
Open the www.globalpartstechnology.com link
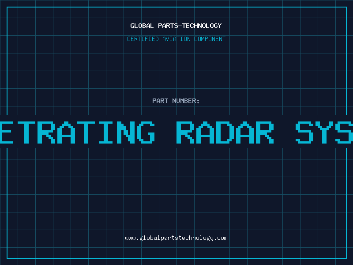[x=176, y=238]
